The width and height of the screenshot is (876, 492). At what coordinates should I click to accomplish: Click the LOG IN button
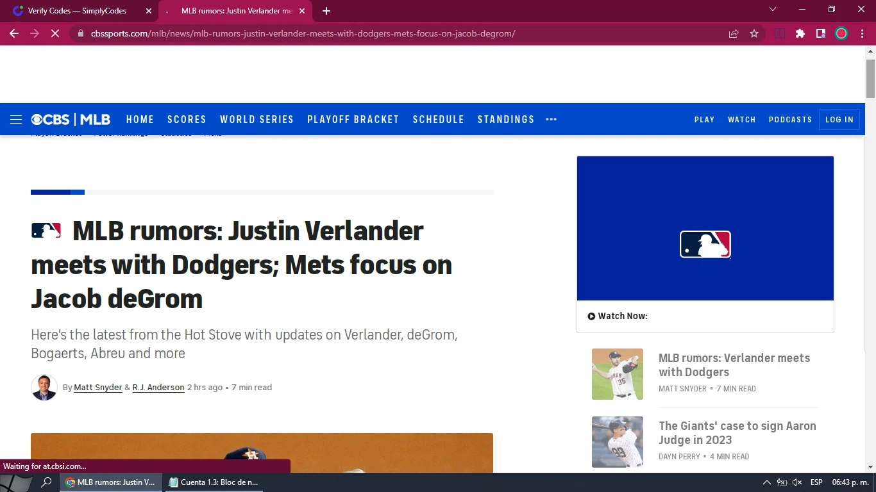839,120
